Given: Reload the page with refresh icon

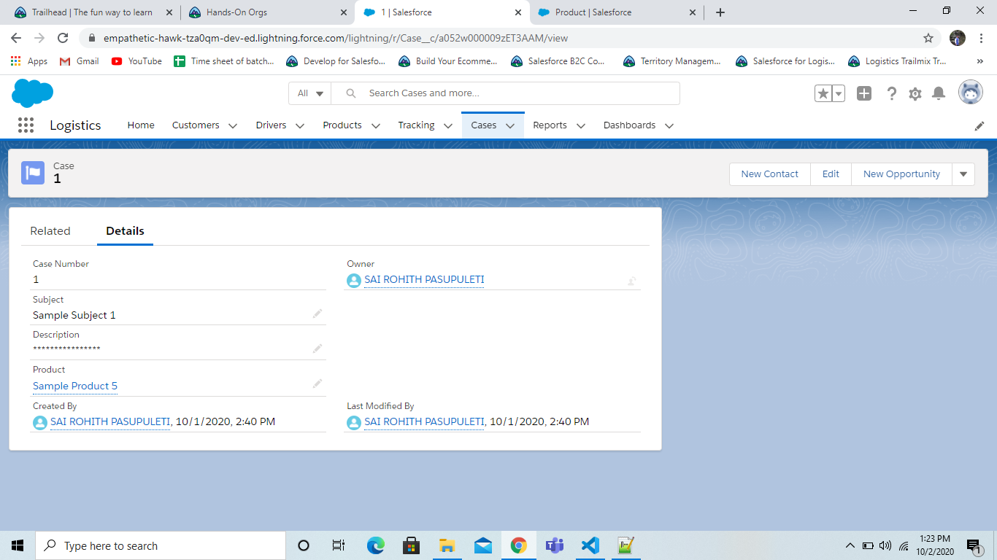Looking at the screenshot, I should coord(63,38).
